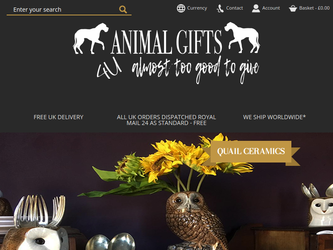
Task: Click the person Account icon
Action: coord(256,8)
